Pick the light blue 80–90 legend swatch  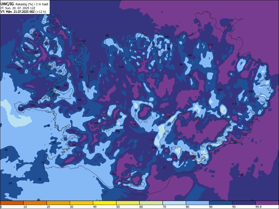pos(198,203)
